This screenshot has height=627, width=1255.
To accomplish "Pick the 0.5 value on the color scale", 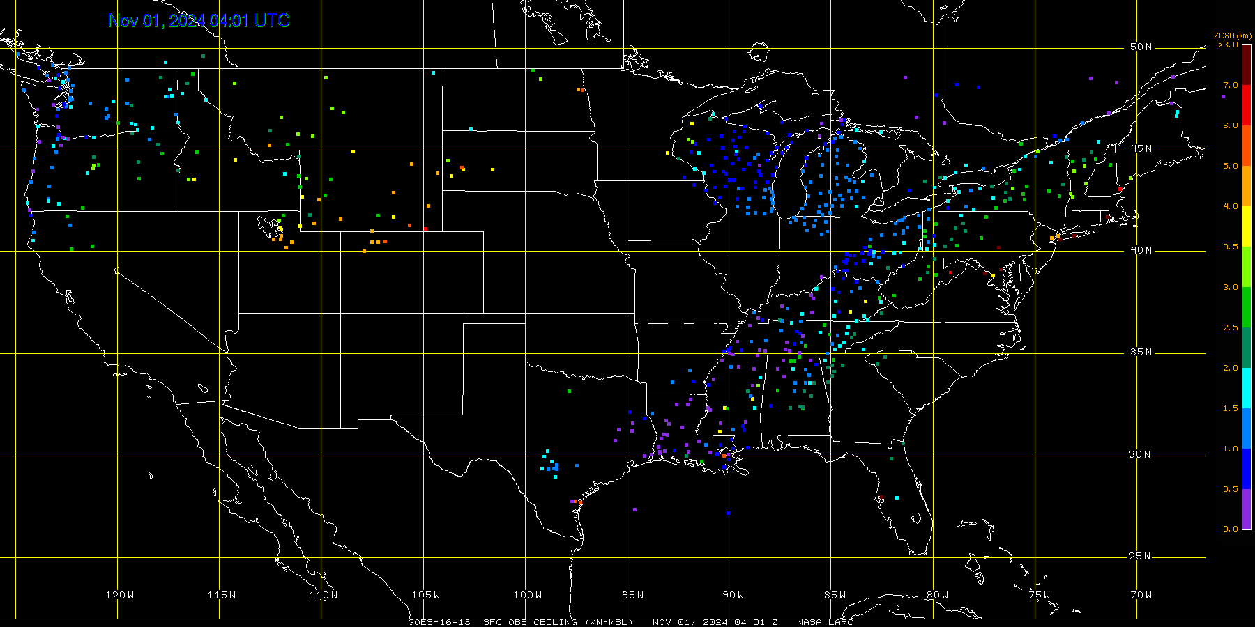I will click(x=1231, y=489).
